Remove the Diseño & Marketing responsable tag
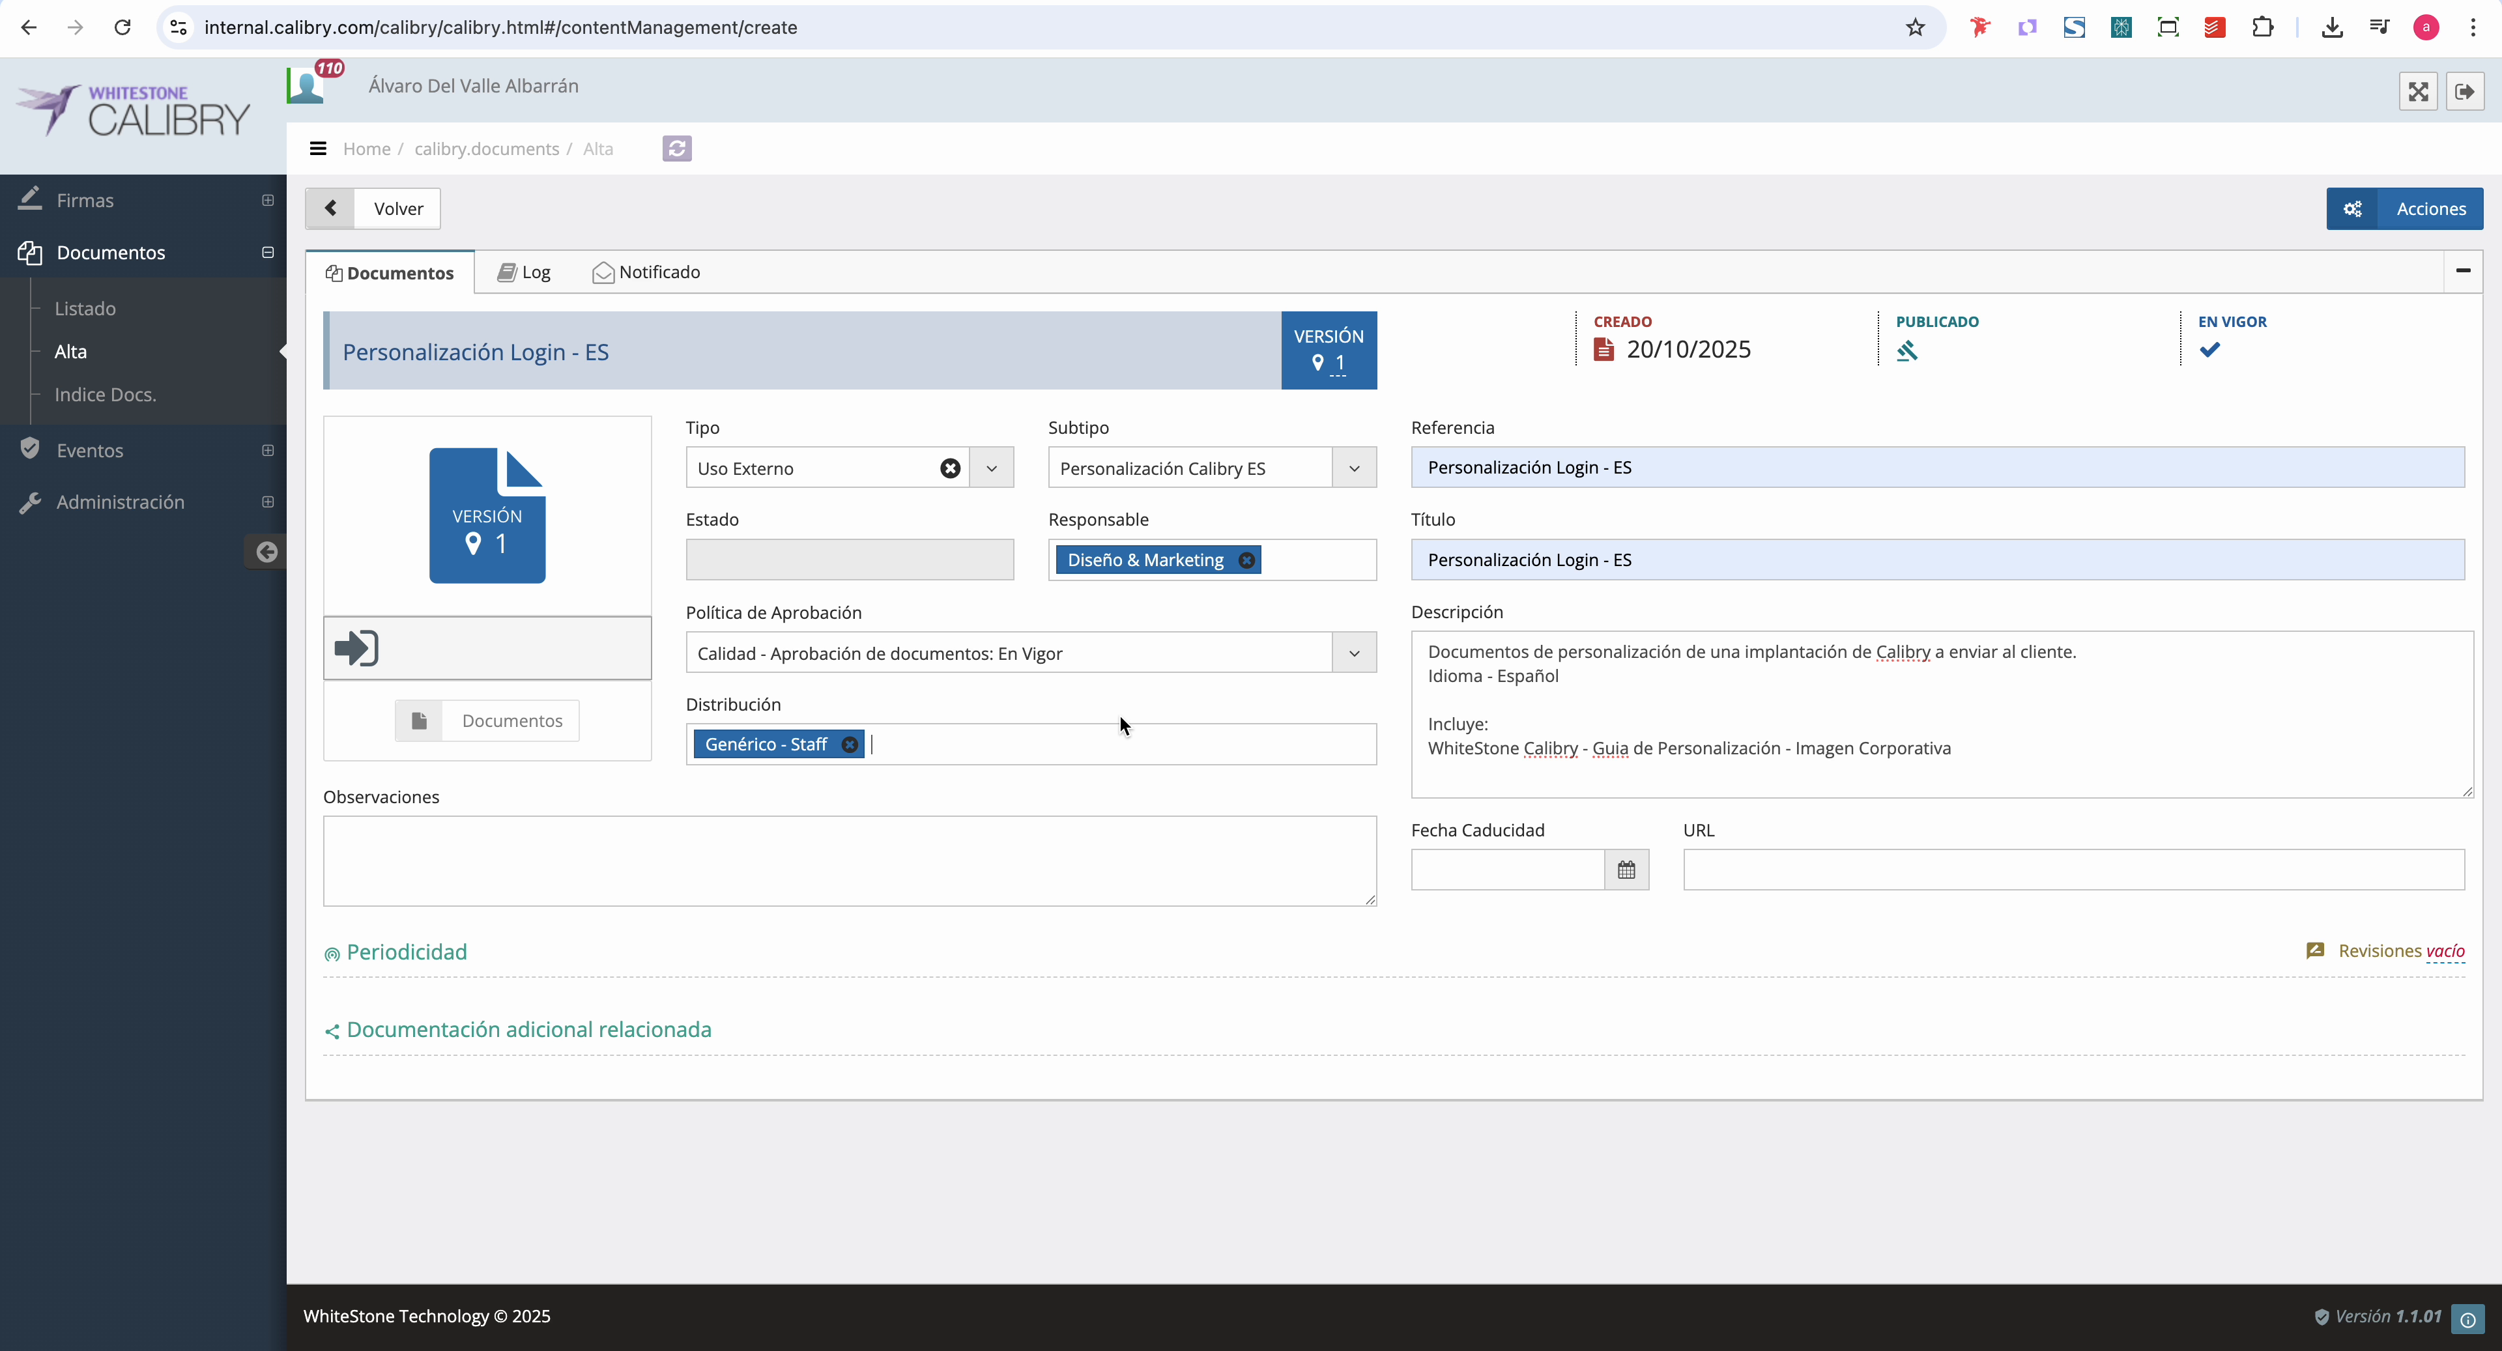Image resolution: width=2502 pixels, height=1351 pixels. pyautogui.click(x=1246, y=560)
